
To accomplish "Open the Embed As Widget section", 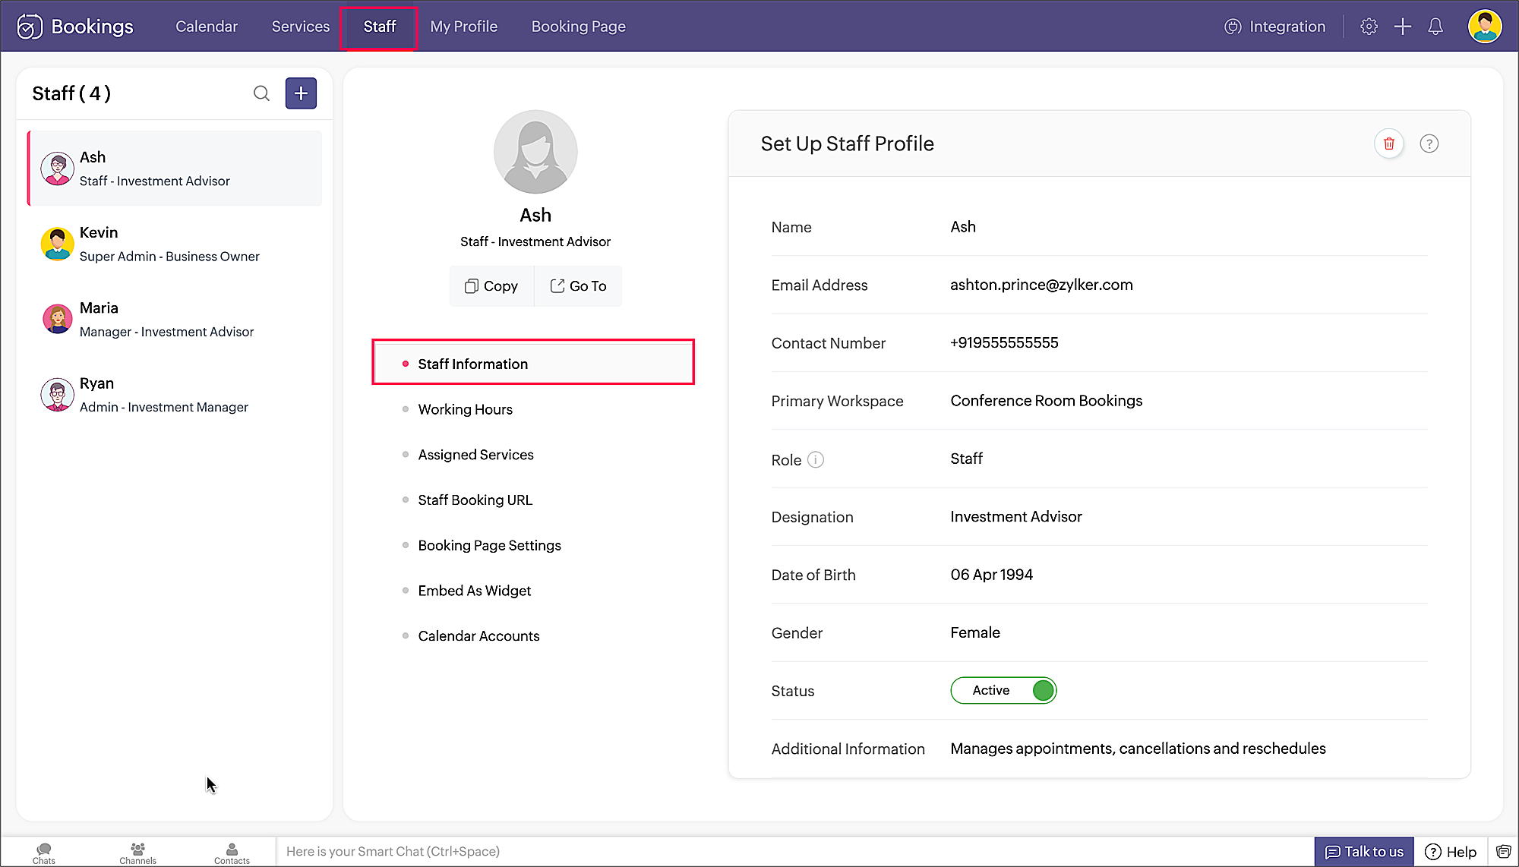I will point(474,591).
